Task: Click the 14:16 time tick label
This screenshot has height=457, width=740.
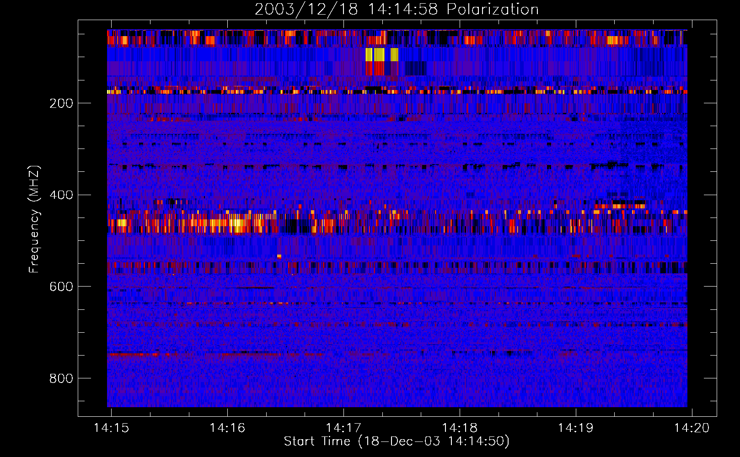Action: click(227, 428)
